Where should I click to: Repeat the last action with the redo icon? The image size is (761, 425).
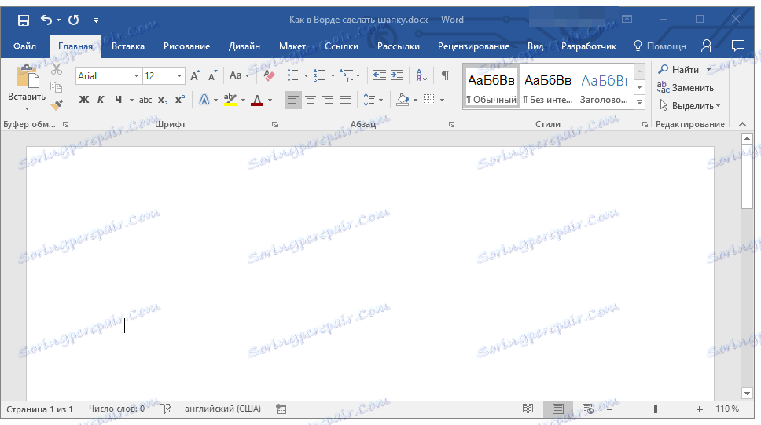74,20
